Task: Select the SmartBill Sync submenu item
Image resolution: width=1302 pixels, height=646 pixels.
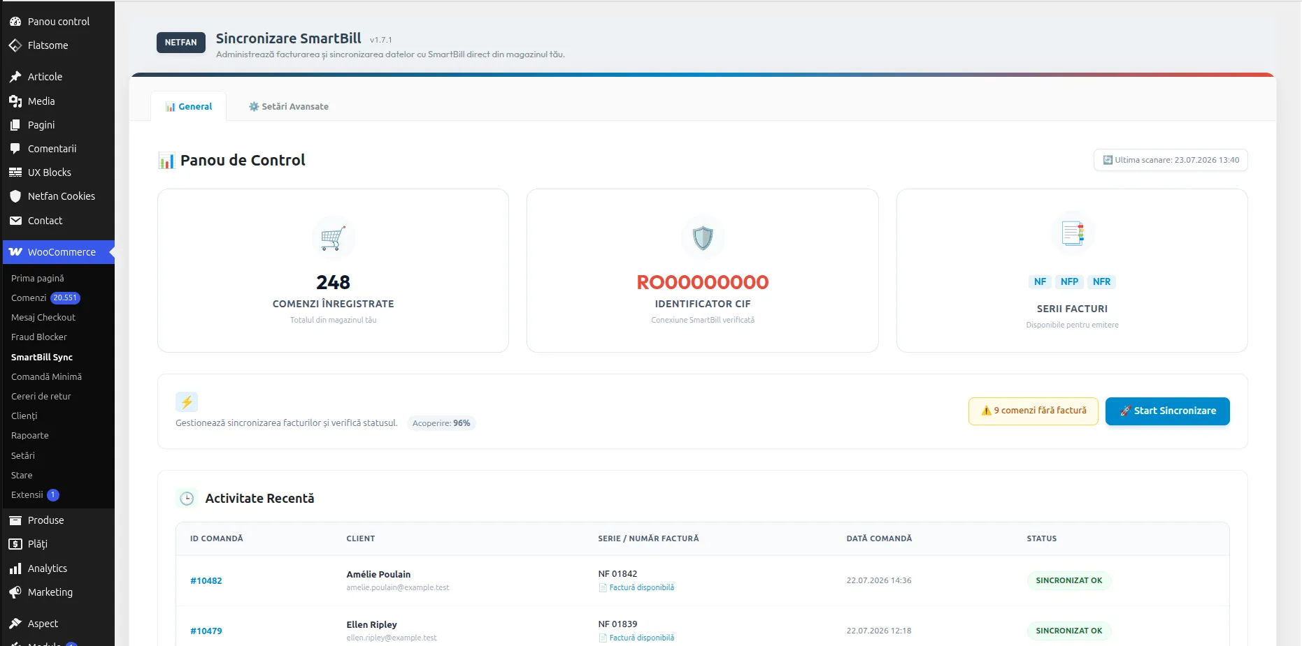Action: 42,357
